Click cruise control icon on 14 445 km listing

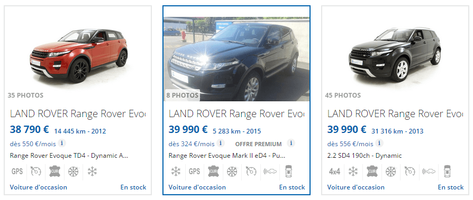(35, 172)
